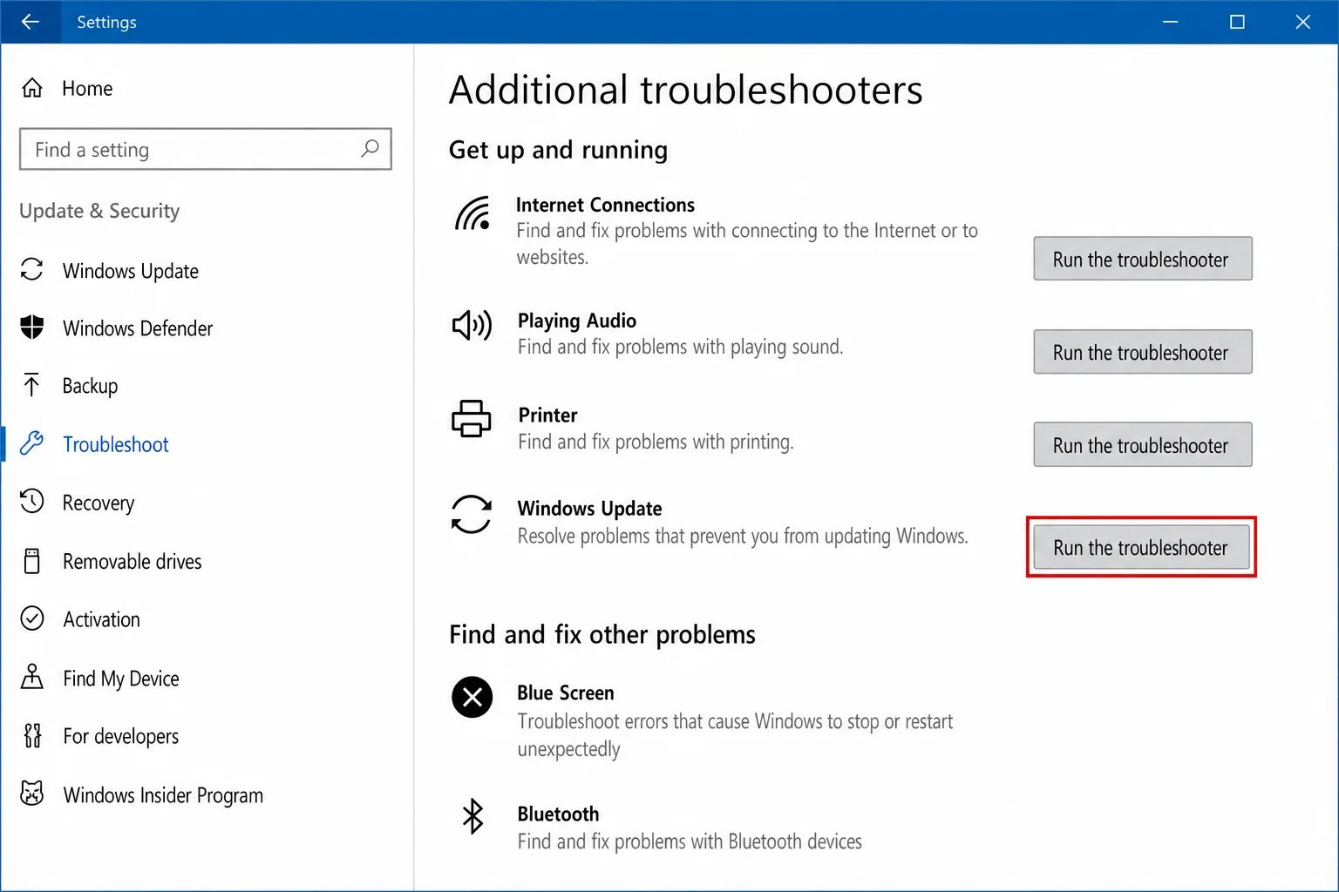Click the Home house icon
Screen dimensions: 1339x892
pyautogui.click(x=32, y=88)
